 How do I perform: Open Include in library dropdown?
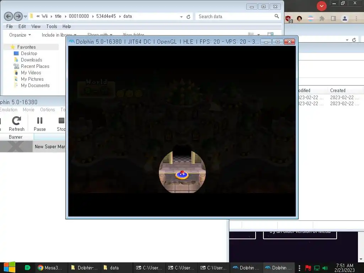59,35
